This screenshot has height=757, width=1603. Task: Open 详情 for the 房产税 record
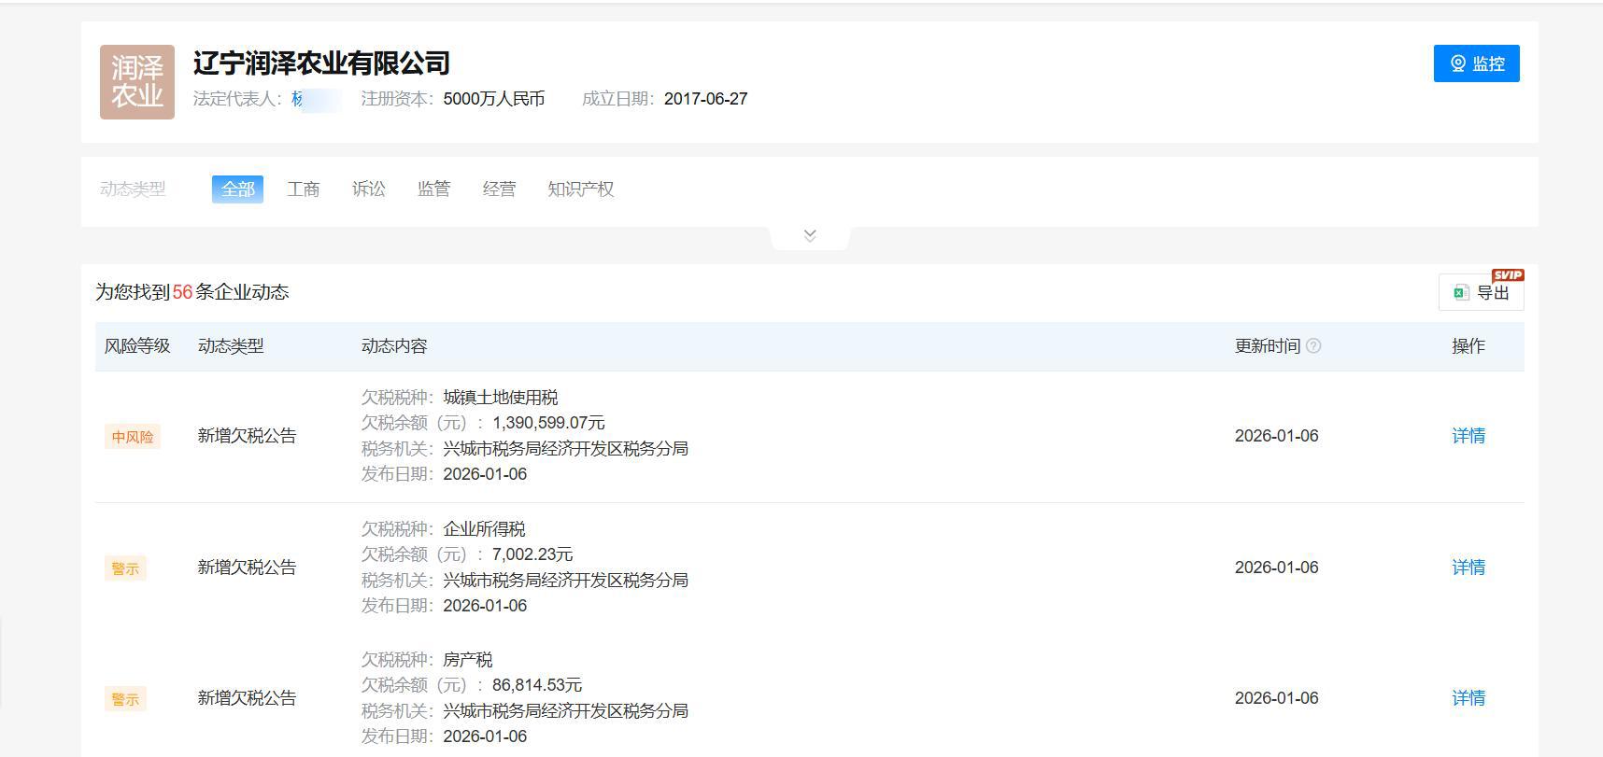point(1468,698)
